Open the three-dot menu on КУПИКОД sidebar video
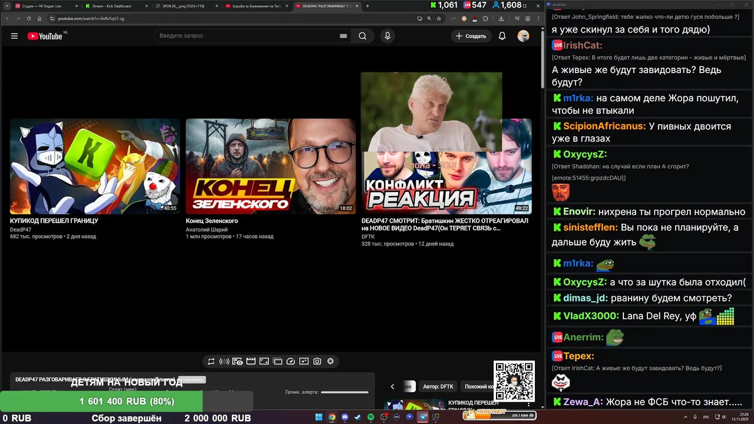Viewport: 754px width, 424px height. pos(528,405)
